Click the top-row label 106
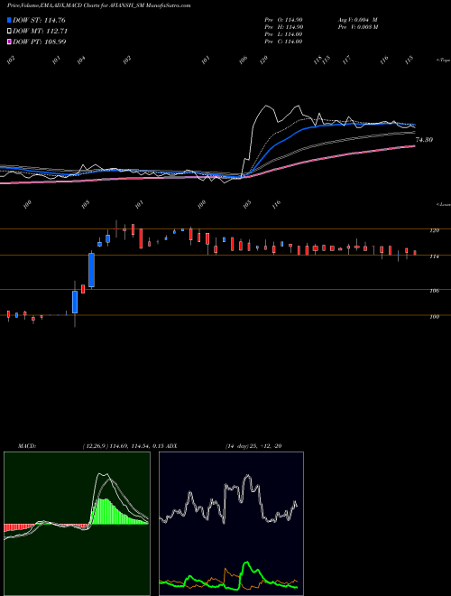 [243, 61]
